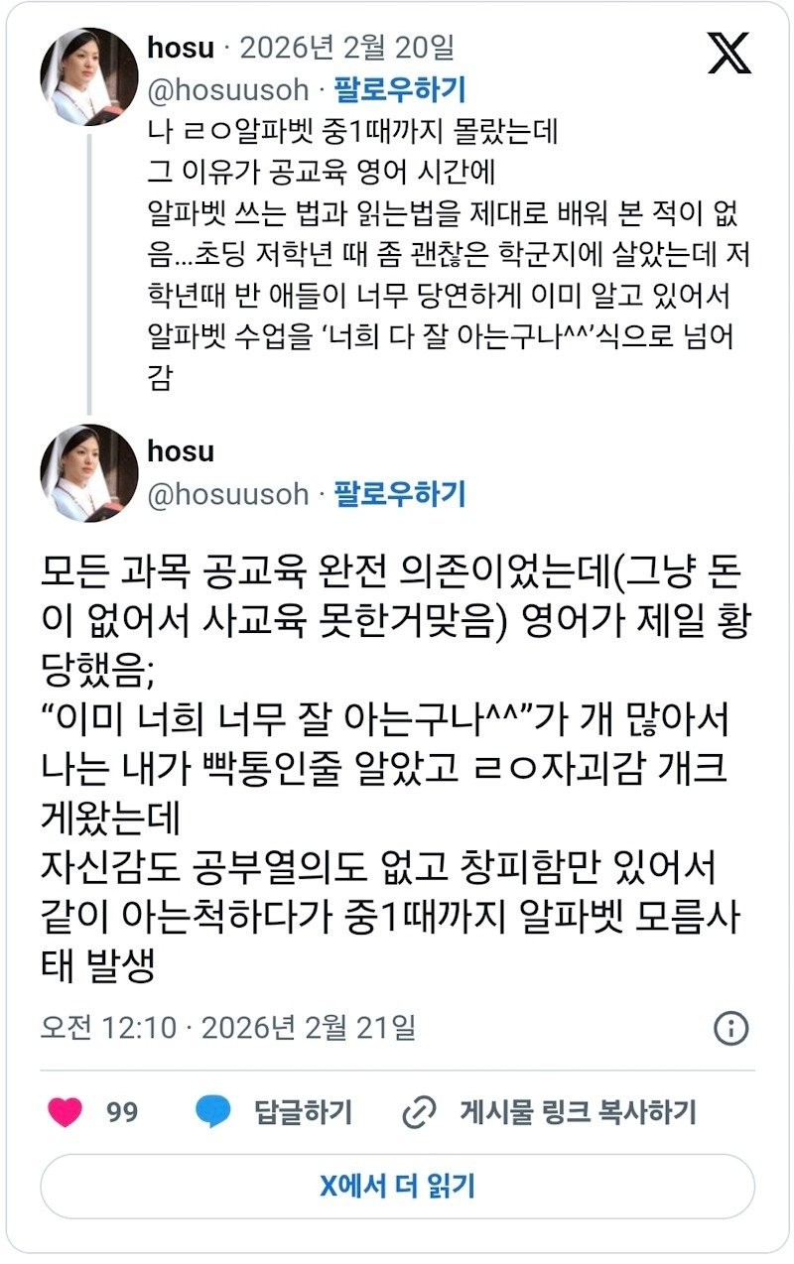Screen dimensions: 794x1264
Task: Click 팔로우하기 on the main post
Action: [x=399, y=493]
